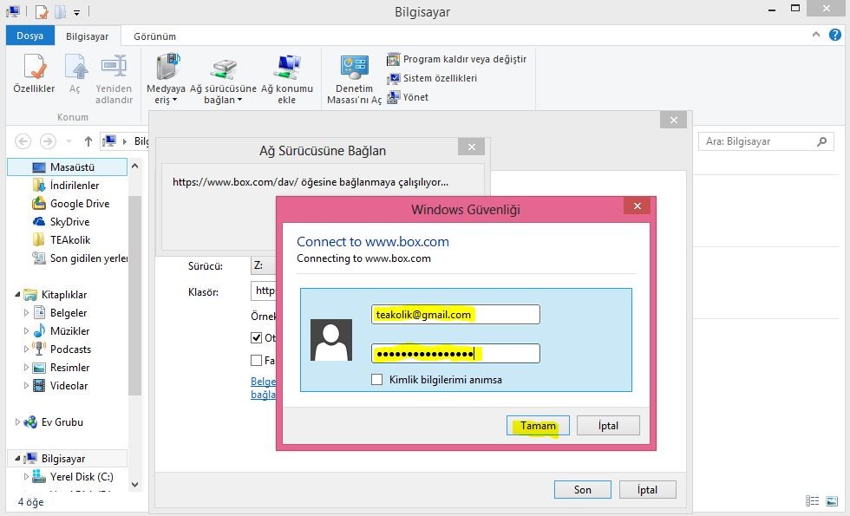Expand the Resimler library node
850x516 pixels.
pyautogui.click(x=26, y=368)
